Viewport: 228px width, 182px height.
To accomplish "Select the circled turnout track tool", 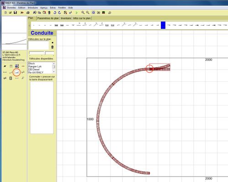I will pyautogui.click(x=17, y=72).
